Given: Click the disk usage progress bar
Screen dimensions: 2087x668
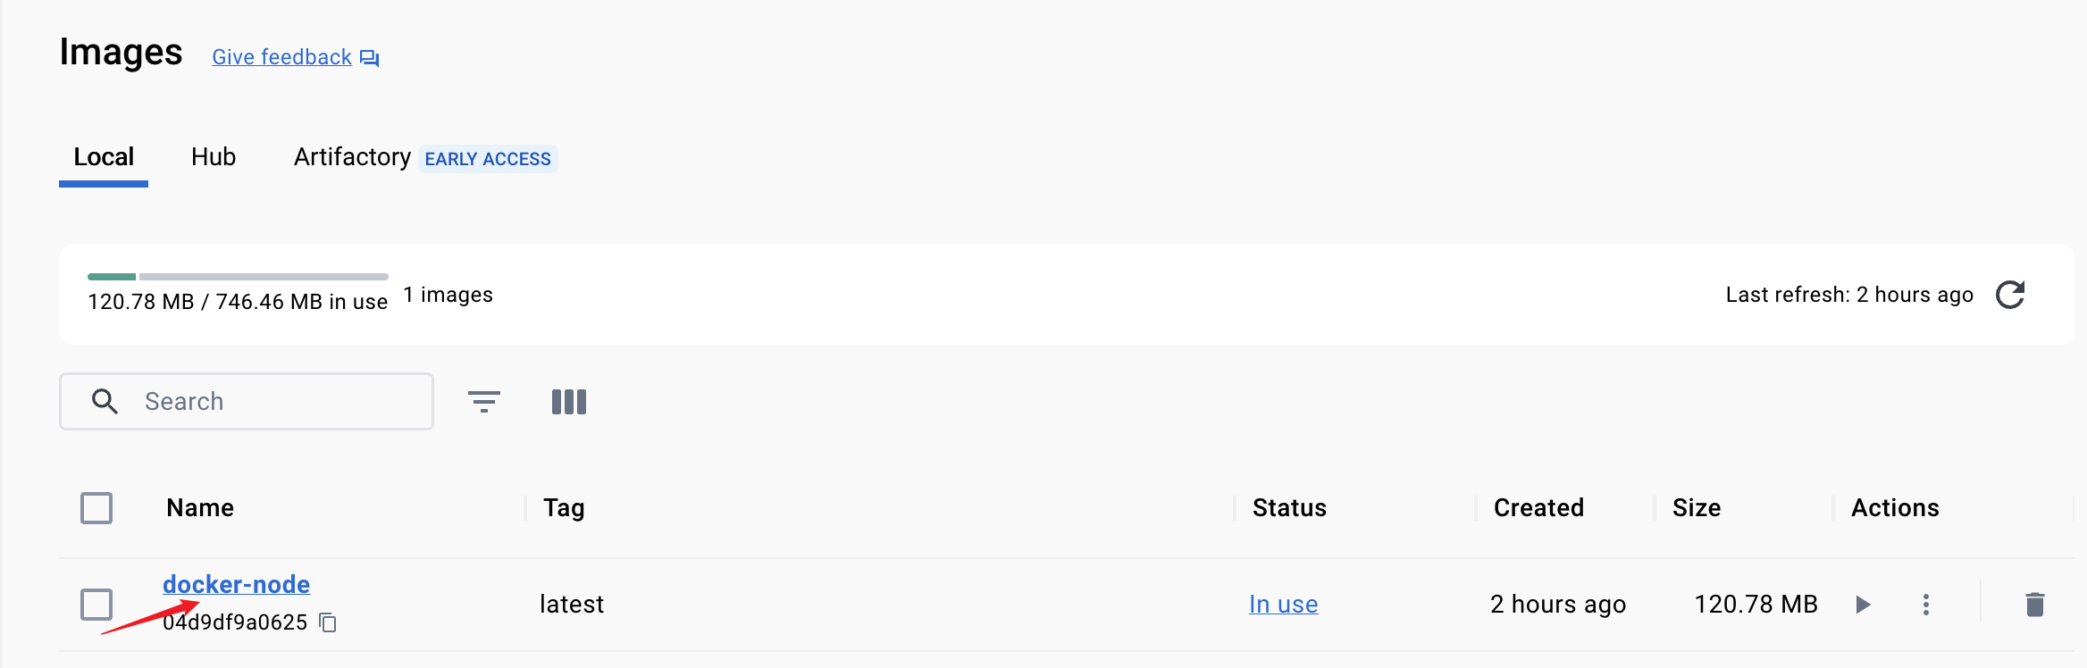Looking at the screenshot, I should point(238,277).
